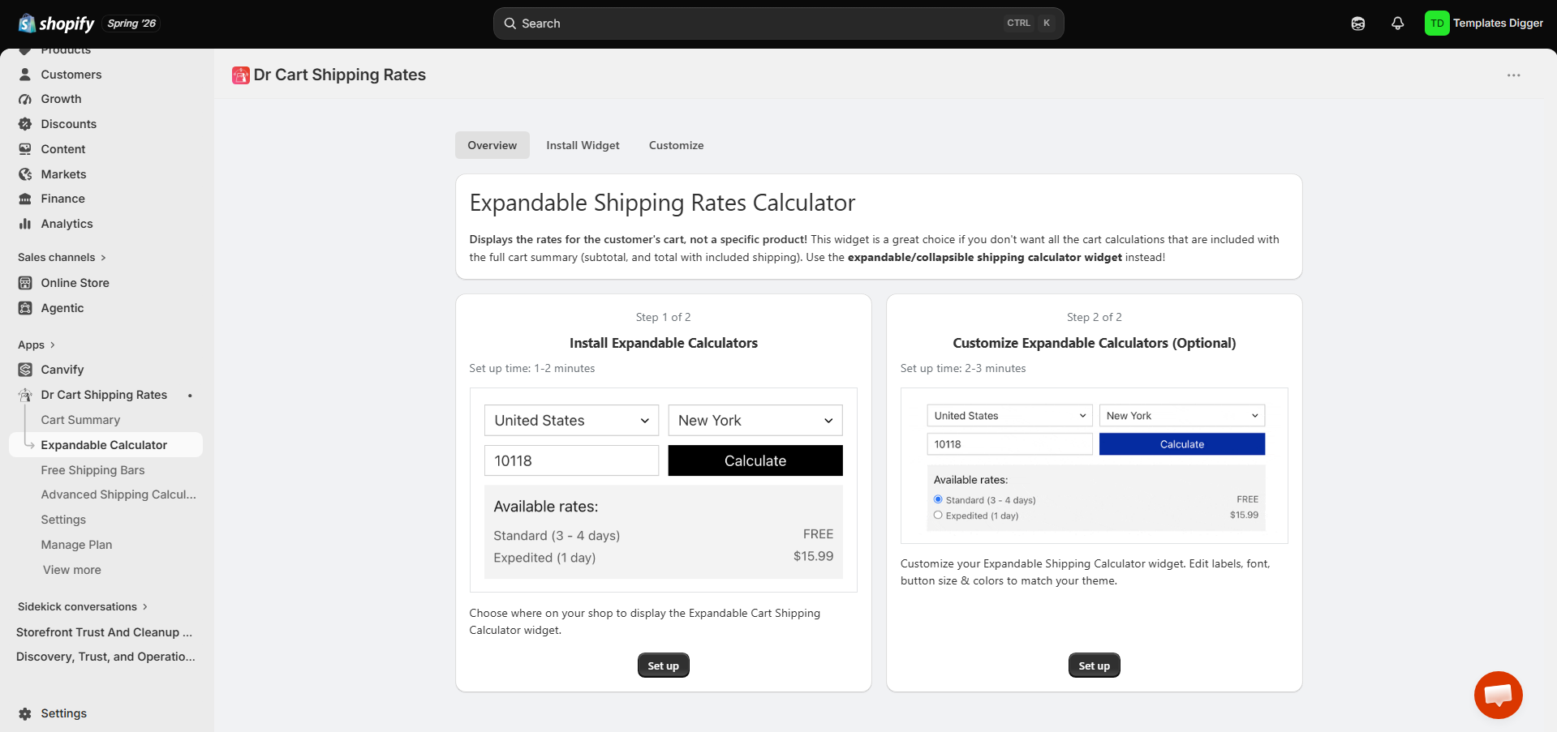1557x732 pixels.
Task: Expand the Sales channels section
Action: pos(62,258)
